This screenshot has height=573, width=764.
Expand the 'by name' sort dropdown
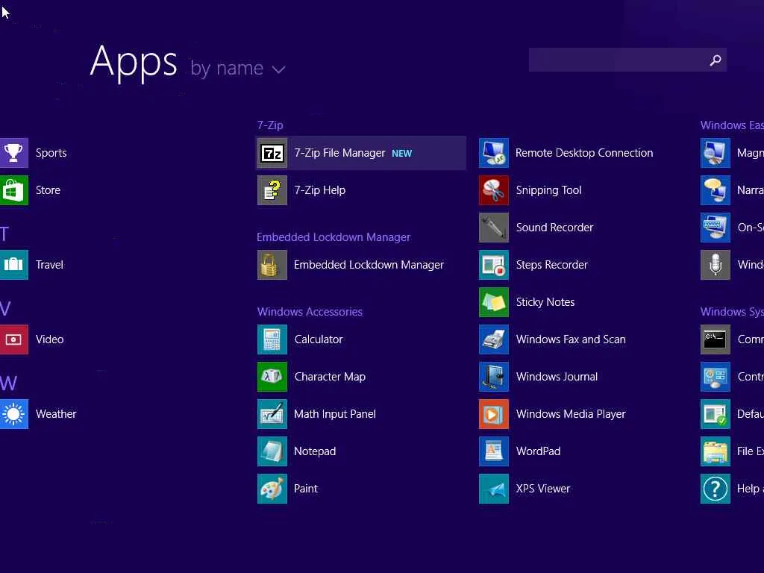point(237,68)
